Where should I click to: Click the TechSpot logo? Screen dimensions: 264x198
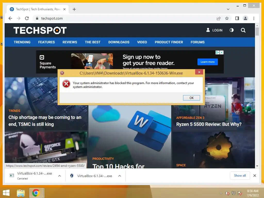tap(40, 30)
